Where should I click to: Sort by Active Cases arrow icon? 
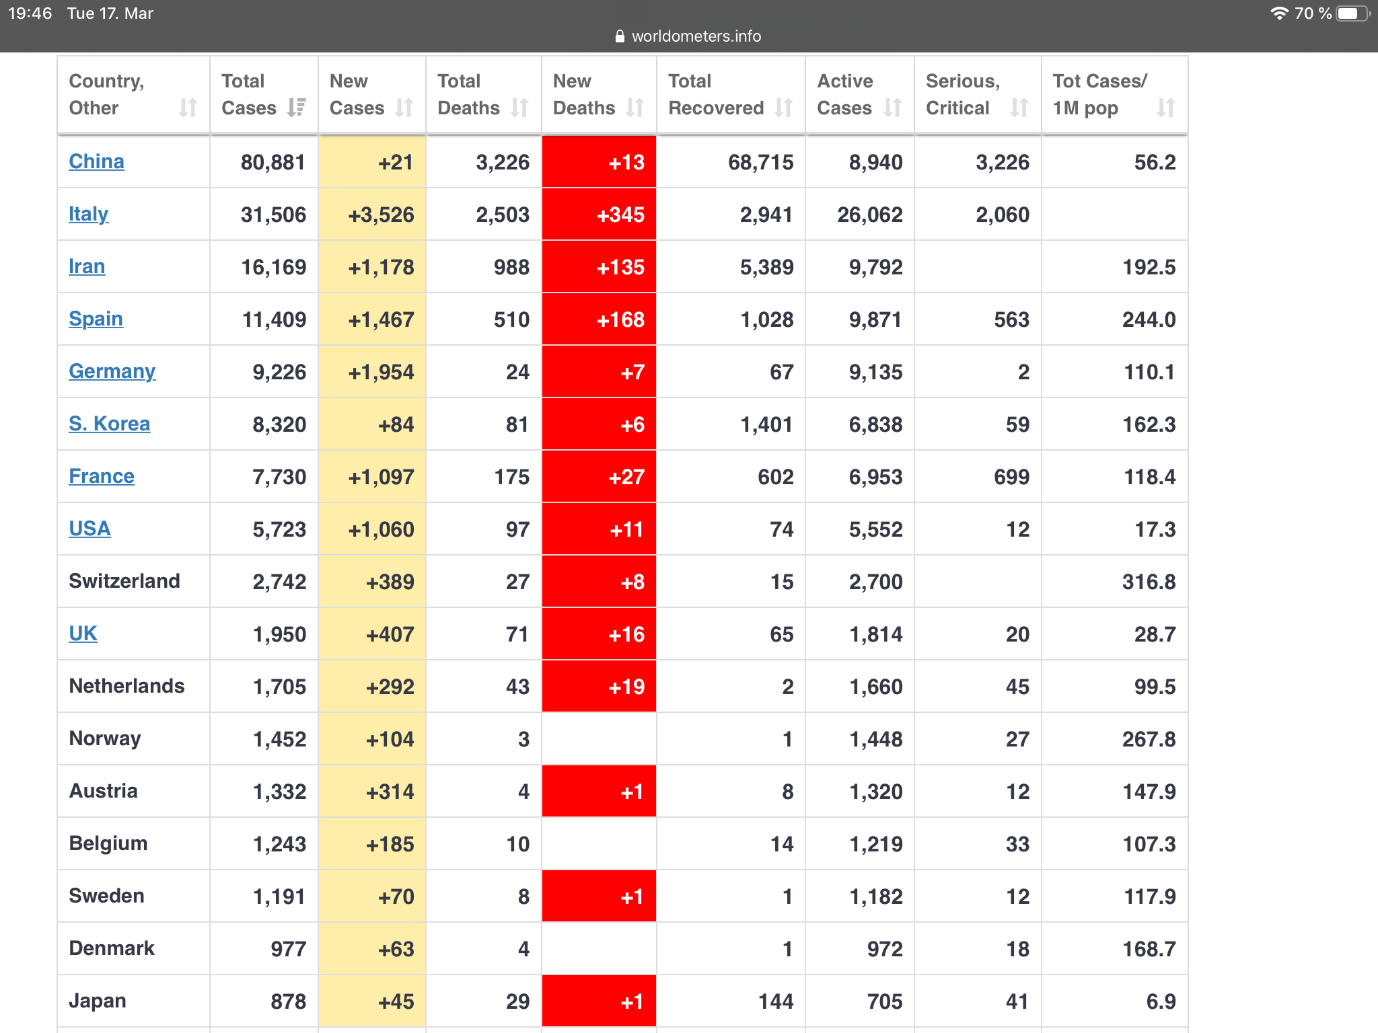pos(893,108)
